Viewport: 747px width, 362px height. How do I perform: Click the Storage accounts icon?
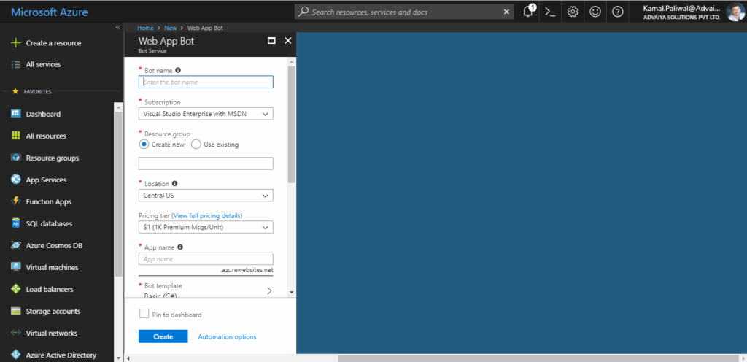[16, 311]
